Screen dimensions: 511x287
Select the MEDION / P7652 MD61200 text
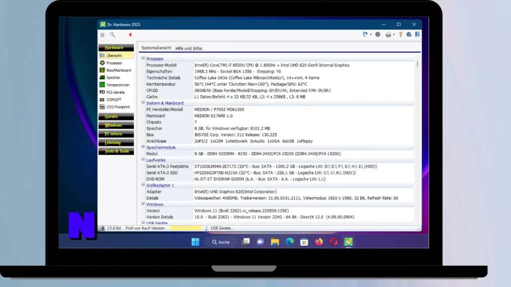pyautogui.click(x=219, y=109)
